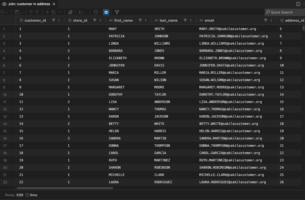Image resolution: width=305 pixels, height=200 pixels.
Task: Add a new row to the grid
Action: (47, 12)
